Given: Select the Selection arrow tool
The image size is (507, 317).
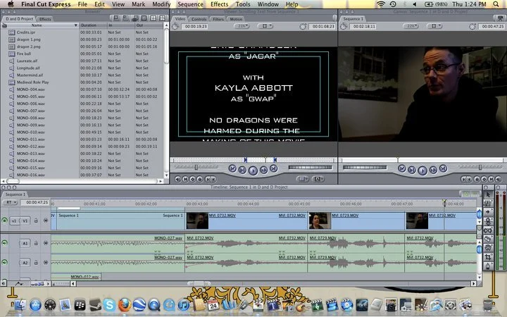Looking at the screenshot, I should pyautogui.click(x=488, y=194).
